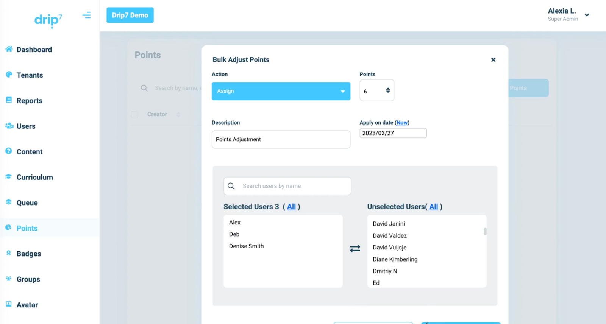The height and width of the screenshot is (324, 606).
Task: Click the magnifier icon in user search
Action: (x=231, y=186)
